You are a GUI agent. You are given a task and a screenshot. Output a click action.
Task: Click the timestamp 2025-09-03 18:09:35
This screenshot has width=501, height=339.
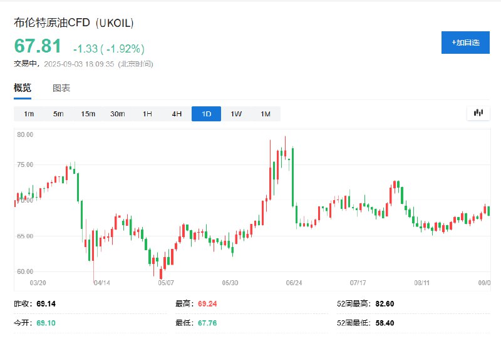click(79, 64)
